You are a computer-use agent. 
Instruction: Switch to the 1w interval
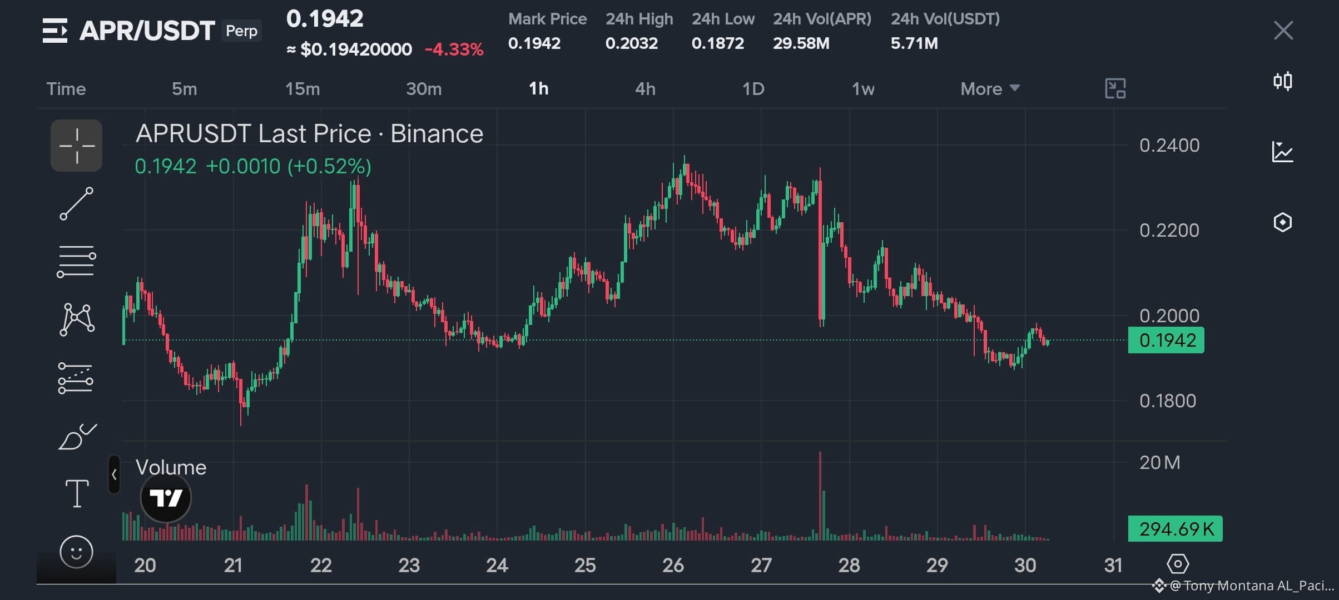863,89
